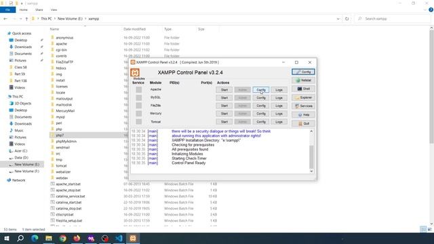Open the XAMPP global Config button
434x244 pixels.
click(303, 72)
